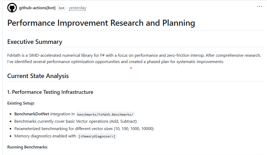Click the [<MemoryDiagnoser>] code snippet
This screenshot has height=155, width=267.
point(97,136)
